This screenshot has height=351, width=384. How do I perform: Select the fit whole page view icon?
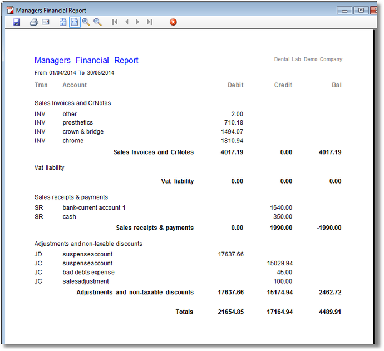click(63, 22)
